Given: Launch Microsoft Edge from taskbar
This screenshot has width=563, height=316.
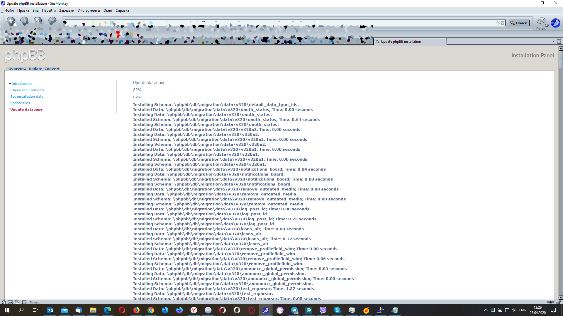Looking at the screenshot, I should click(108, 310).
